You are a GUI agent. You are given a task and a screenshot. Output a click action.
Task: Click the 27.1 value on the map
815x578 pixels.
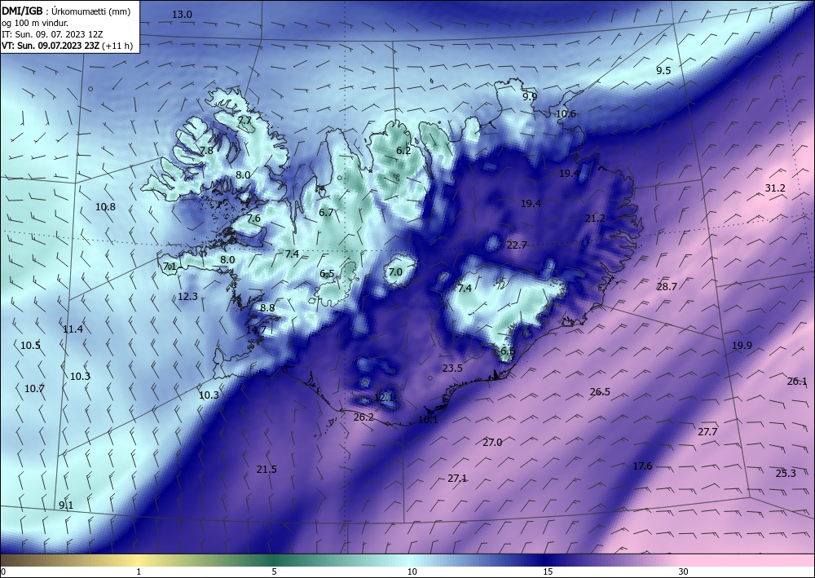pos(457,479)
